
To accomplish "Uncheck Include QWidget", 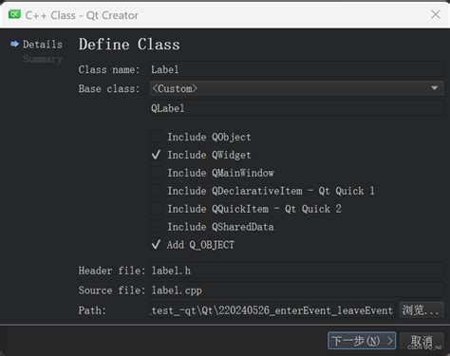I will [156, 155].
